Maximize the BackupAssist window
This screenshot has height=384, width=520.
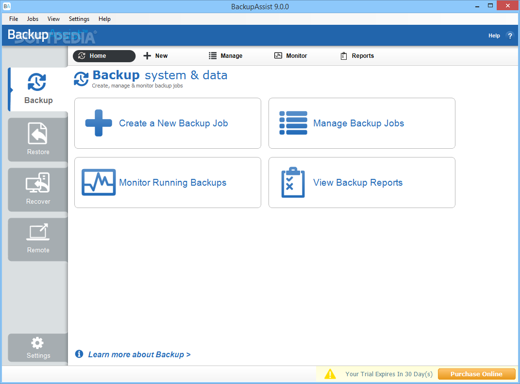[x=490, y=6]
